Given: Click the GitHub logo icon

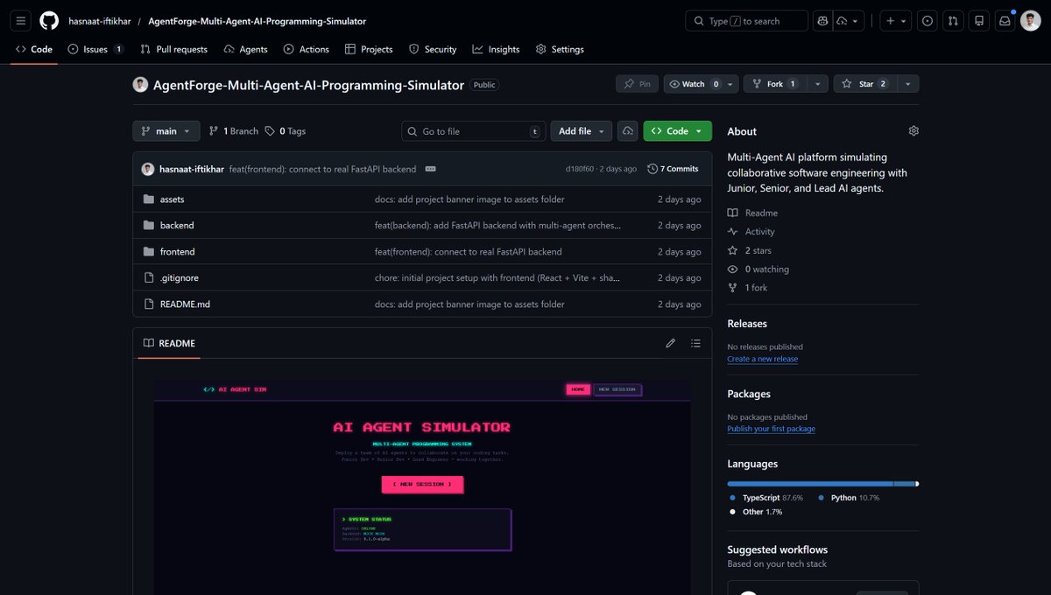Looking at the screenshot, I should click(x=49, y=21).
